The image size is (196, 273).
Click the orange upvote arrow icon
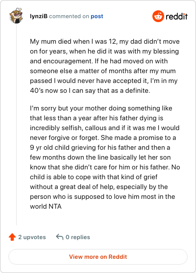coord(12,237)
